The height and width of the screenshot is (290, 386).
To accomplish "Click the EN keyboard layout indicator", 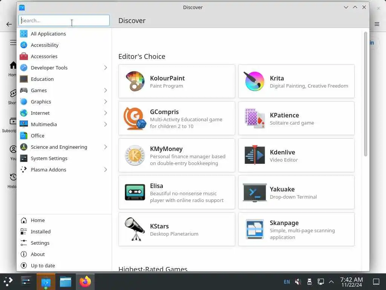I will point(287,282).
